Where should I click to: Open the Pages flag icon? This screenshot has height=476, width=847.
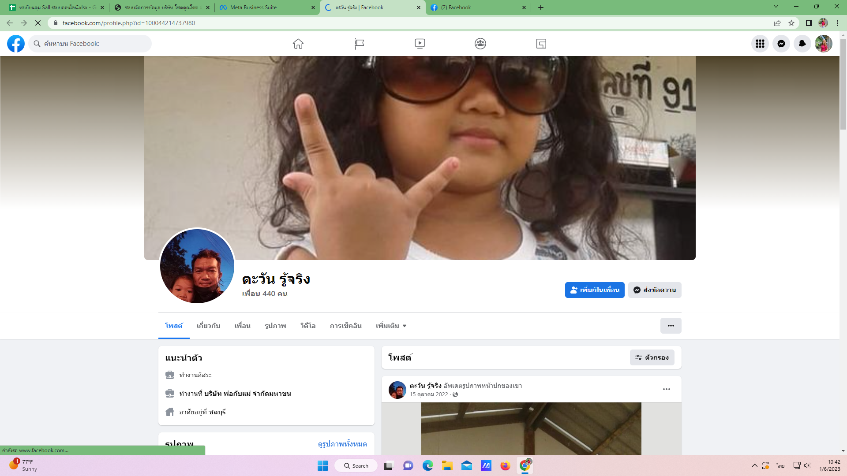pos(359,44)
